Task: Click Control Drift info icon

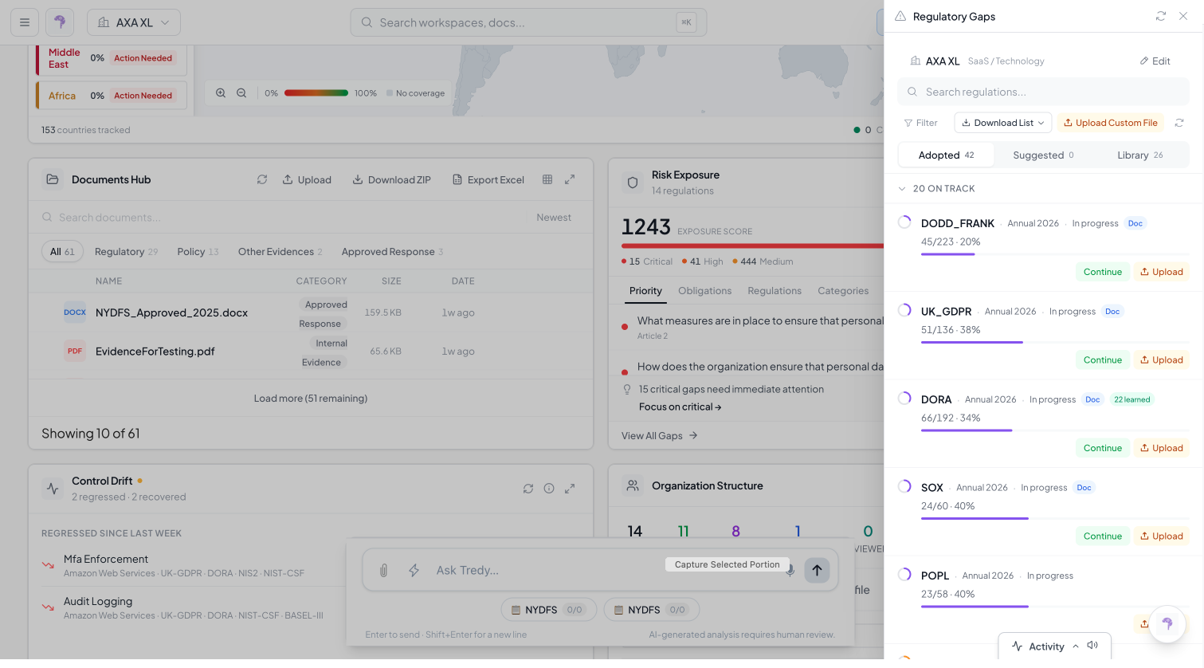Action: 549,489
